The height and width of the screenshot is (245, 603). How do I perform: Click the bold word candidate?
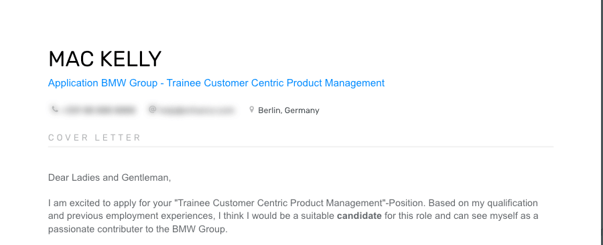click(x=359, y=216)
